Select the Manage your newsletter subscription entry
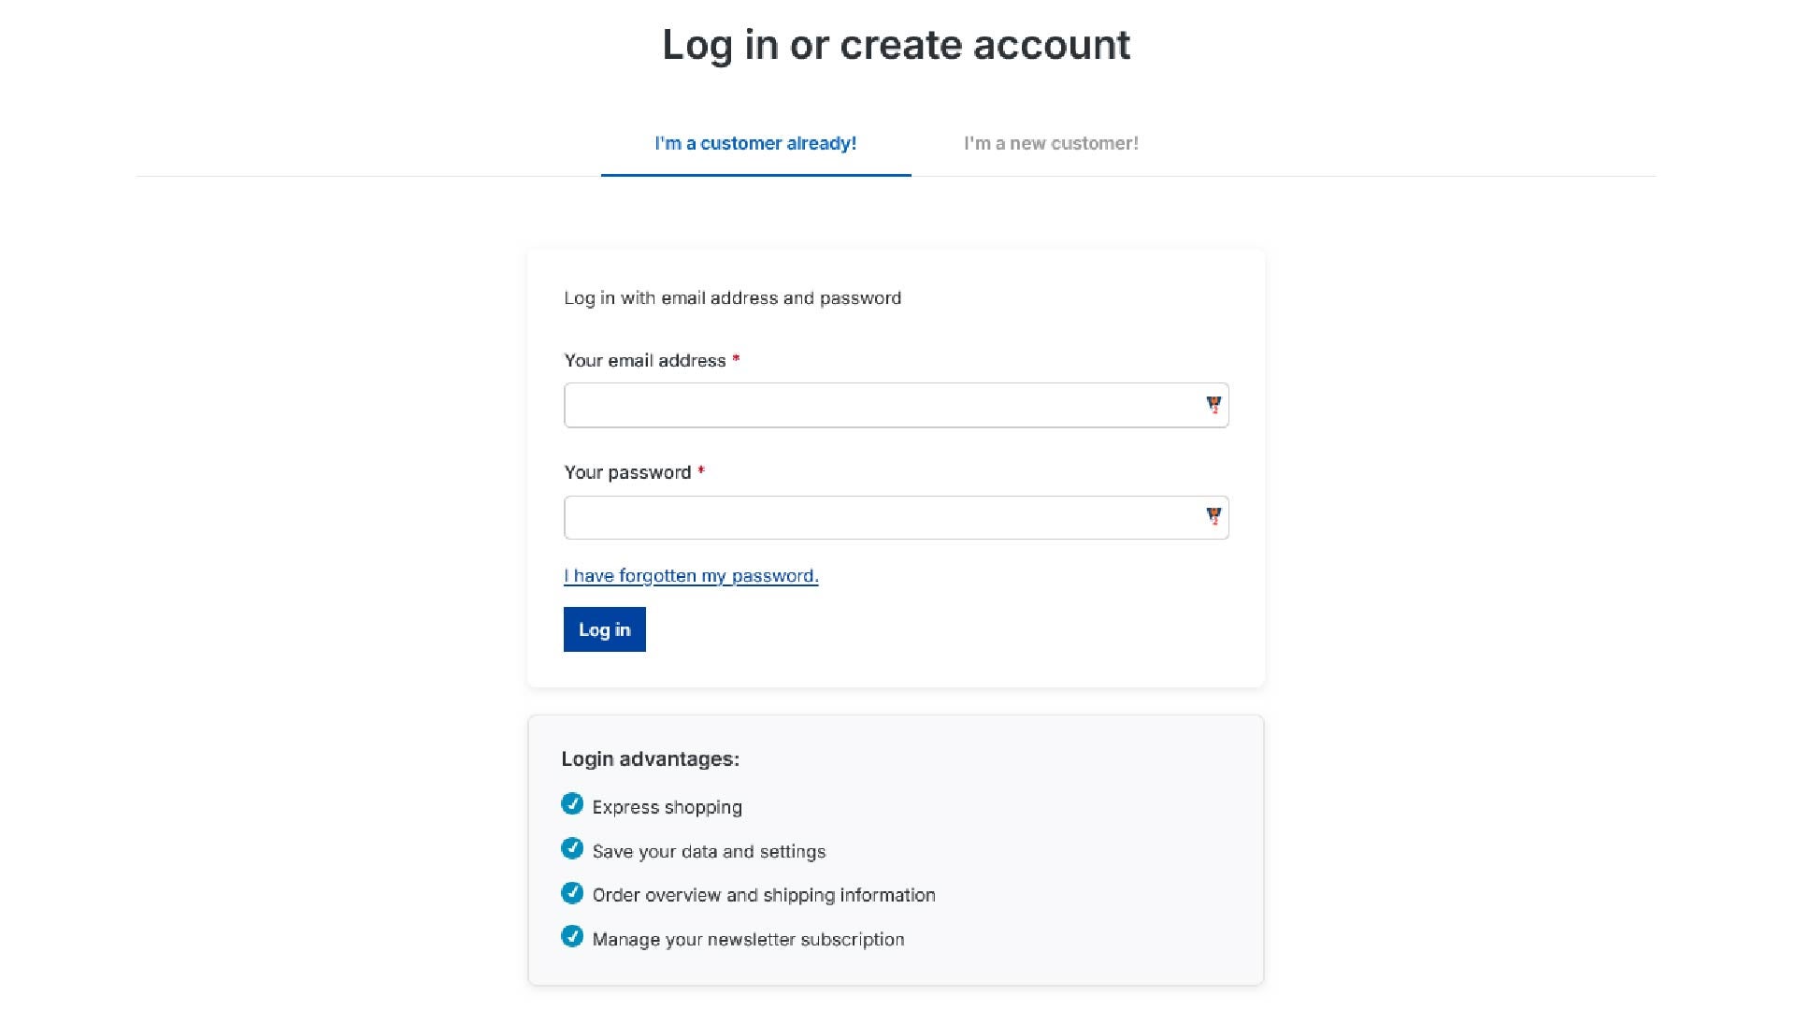This screenshot has height=1010, width=1795. click(748, 939)
